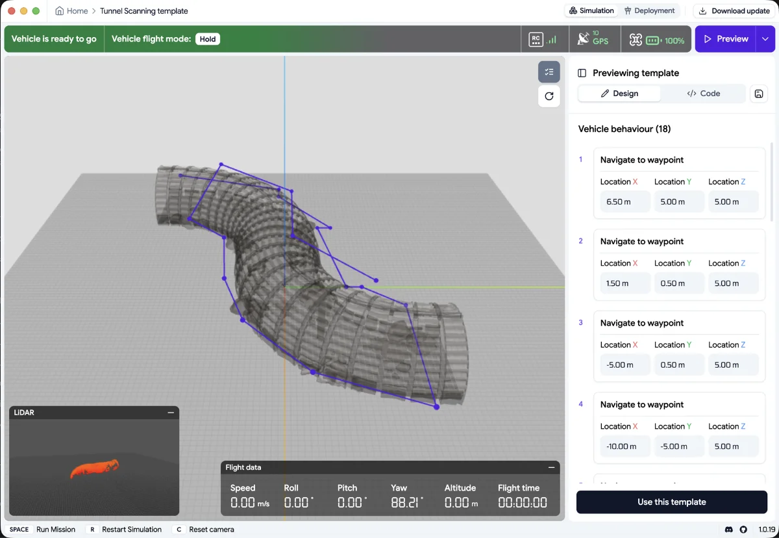Go to Home breadcrumb link
This screenshot has height=538, width=779.
coord(77,11)
